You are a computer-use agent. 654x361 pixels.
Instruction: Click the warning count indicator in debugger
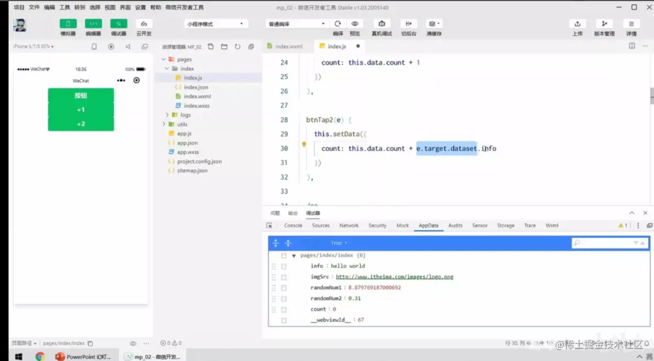coord(623,225)
